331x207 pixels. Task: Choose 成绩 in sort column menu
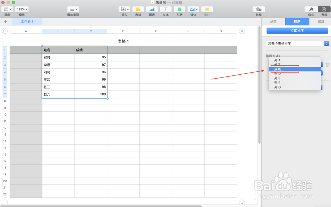point(295,69)
